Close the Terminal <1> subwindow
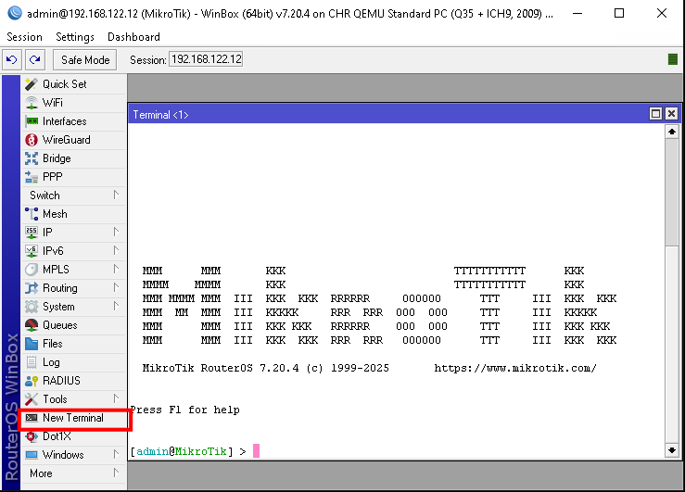This screenshot has height=492, width=685. [x=671, y=114]
